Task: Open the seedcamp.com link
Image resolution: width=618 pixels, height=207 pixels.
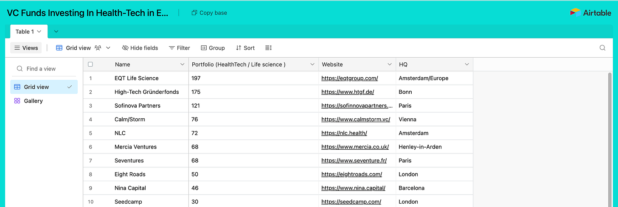Action: [351, 201]
